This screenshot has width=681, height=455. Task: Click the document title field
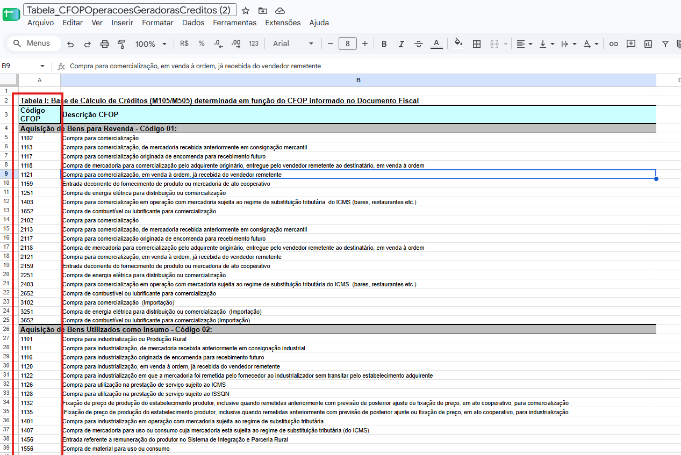(x=130, y=10)
